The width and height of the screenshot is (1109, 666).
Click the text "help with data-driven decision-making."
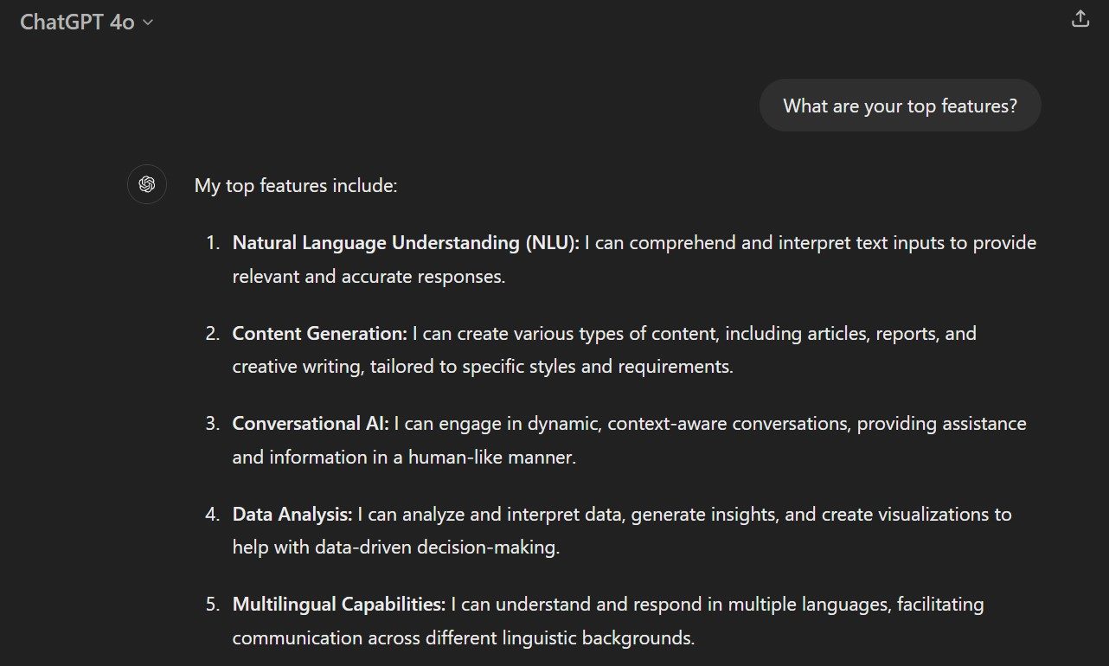coord(396,548)
